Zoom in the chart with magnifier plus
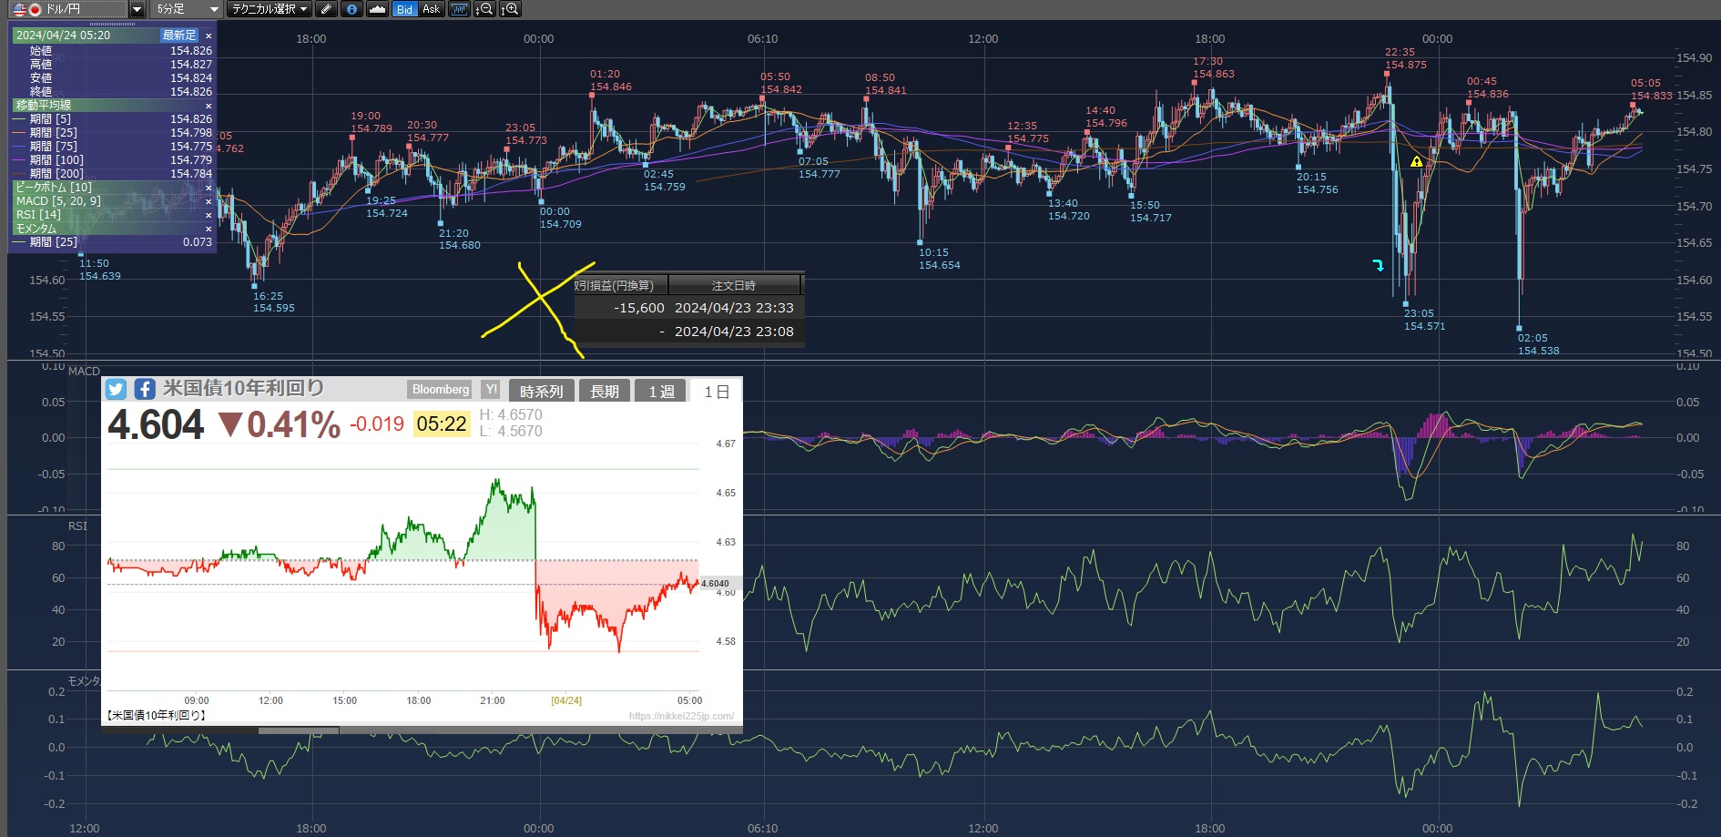 [x=511, y=9]
